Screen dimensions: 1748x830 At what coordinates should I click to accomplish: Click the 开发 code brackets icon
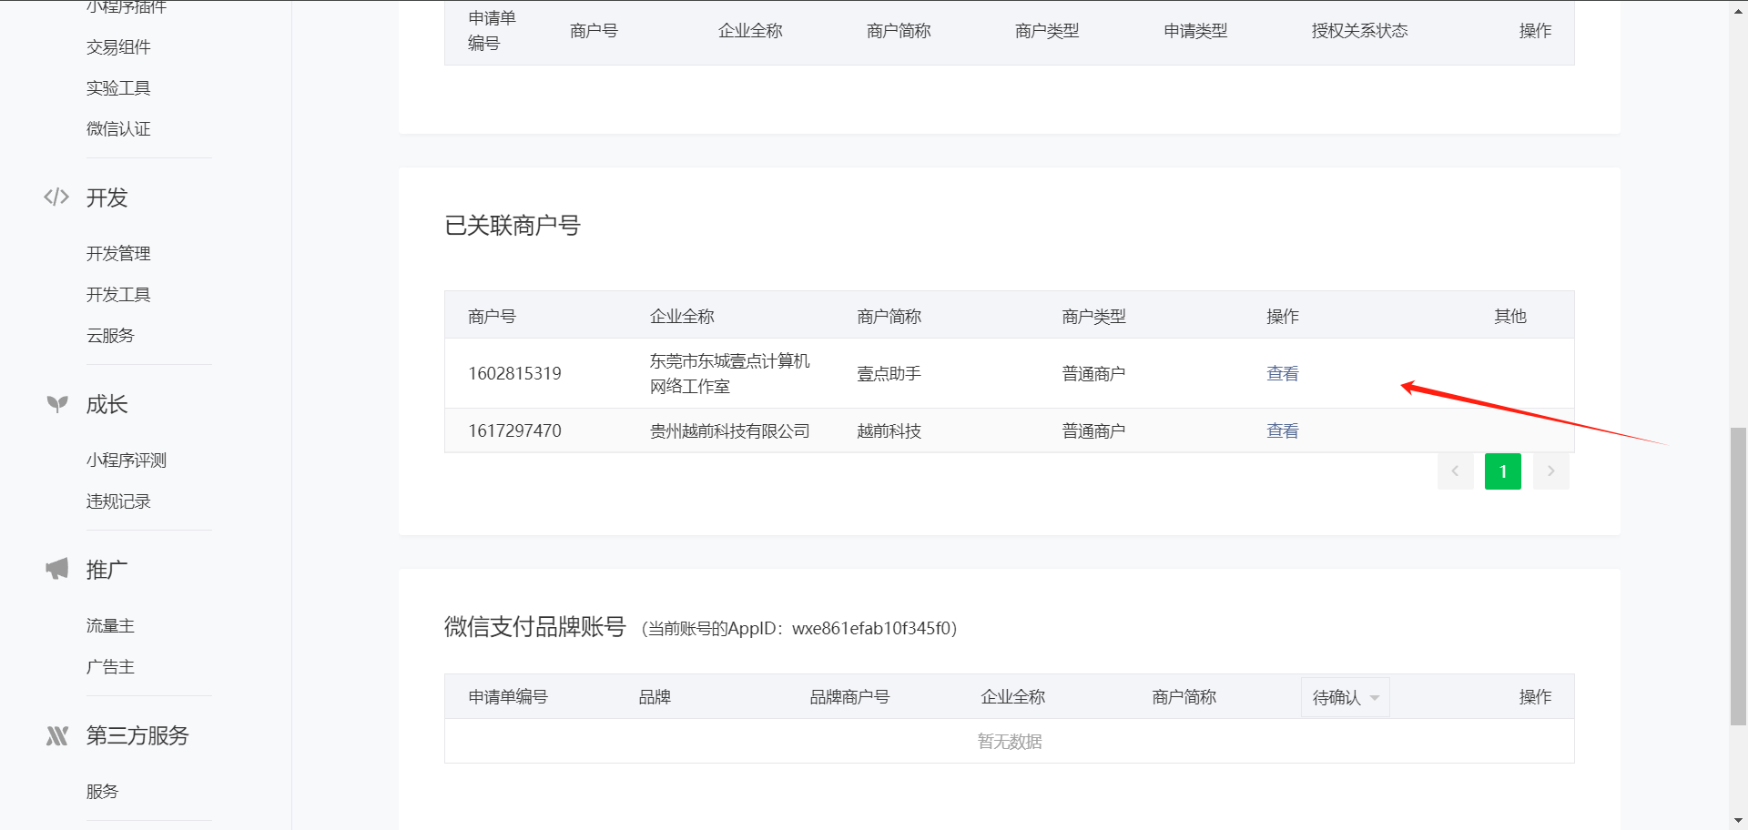(x=56, y=197)
